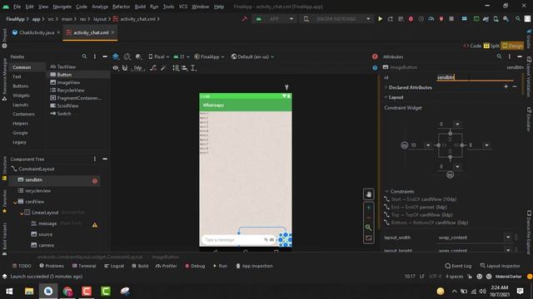This screenshot has width=533, height=299.
Task: Open the Build menu
Action: (140, 7)
